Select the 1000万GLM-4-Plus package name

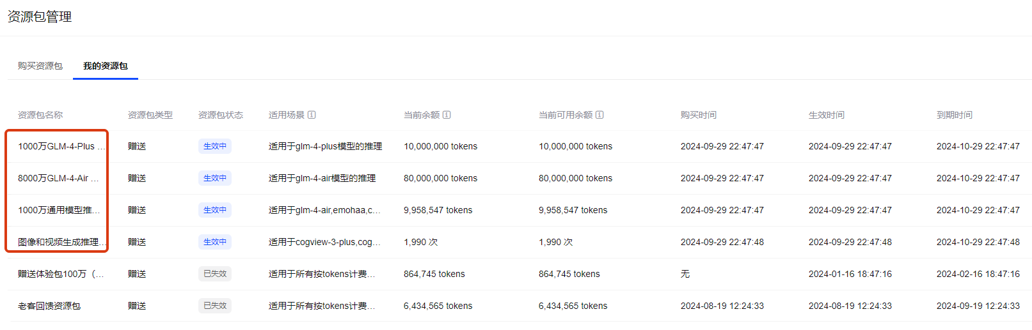point(61,146)
